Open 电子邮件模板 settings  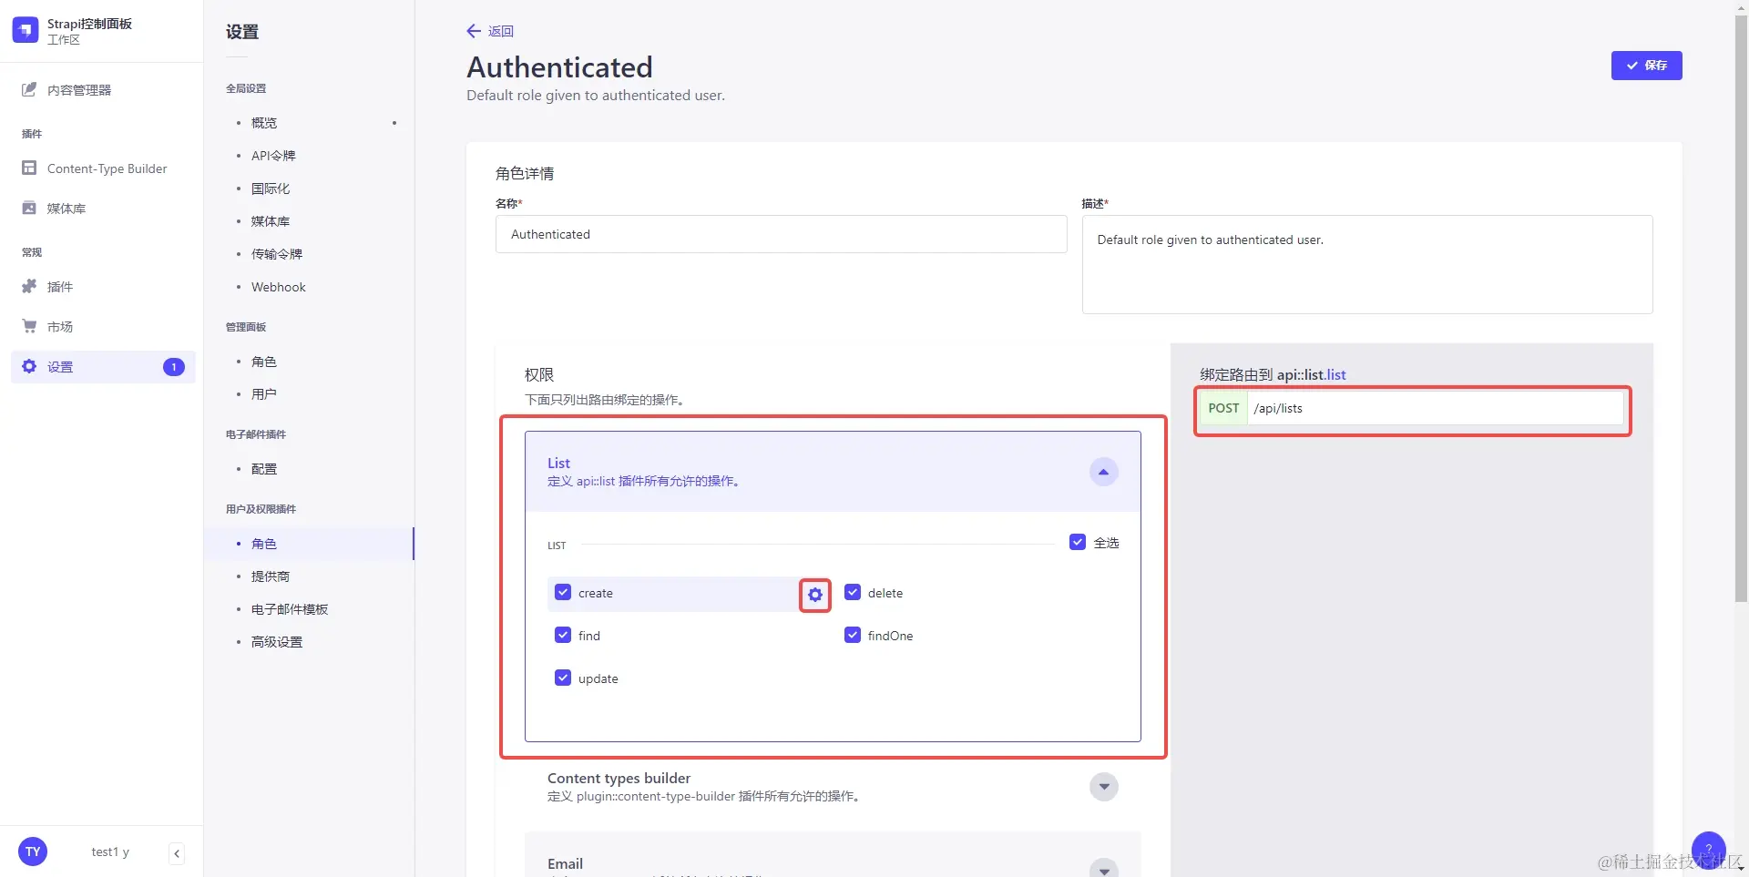[x=290, y=609]
